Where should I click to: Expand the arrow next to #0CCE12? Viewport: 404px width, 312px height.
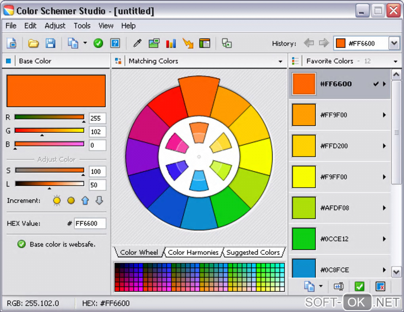[385, 239]
